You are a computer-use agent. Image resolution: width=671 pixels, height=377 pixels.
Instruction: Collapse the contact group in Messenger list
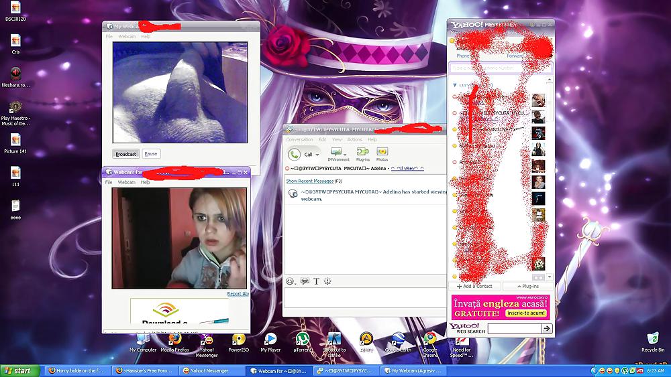point(455,85)
